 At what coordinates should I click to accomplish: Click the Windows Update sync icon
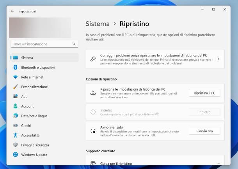[16, 155]
